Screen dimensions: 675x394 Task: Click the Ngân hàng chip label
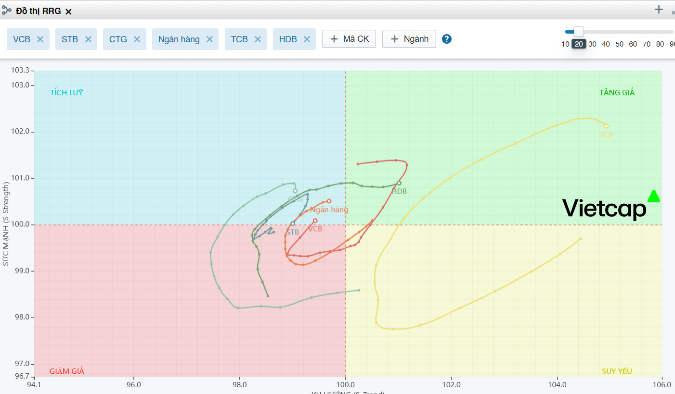pos(179,39)
